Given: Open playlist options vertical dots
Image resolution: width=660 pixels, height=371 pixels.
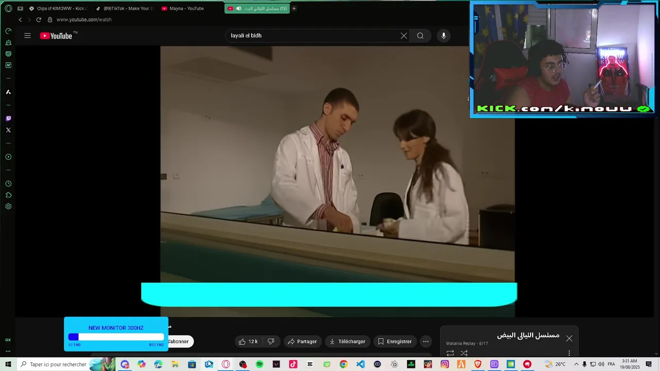Looking at the screenshot, I should pos(569,353).
